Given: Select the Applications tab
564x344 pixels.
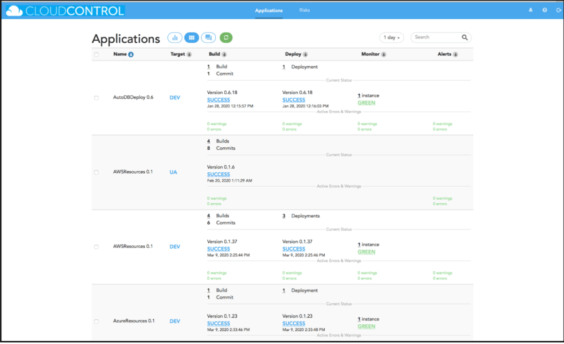Looking at the screenshot, I should coord(268,10).
